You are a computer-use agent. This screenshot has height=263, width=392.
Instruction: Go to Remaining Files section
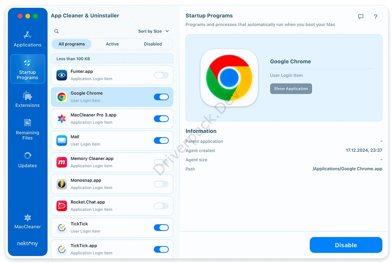(x=28, y=129)
